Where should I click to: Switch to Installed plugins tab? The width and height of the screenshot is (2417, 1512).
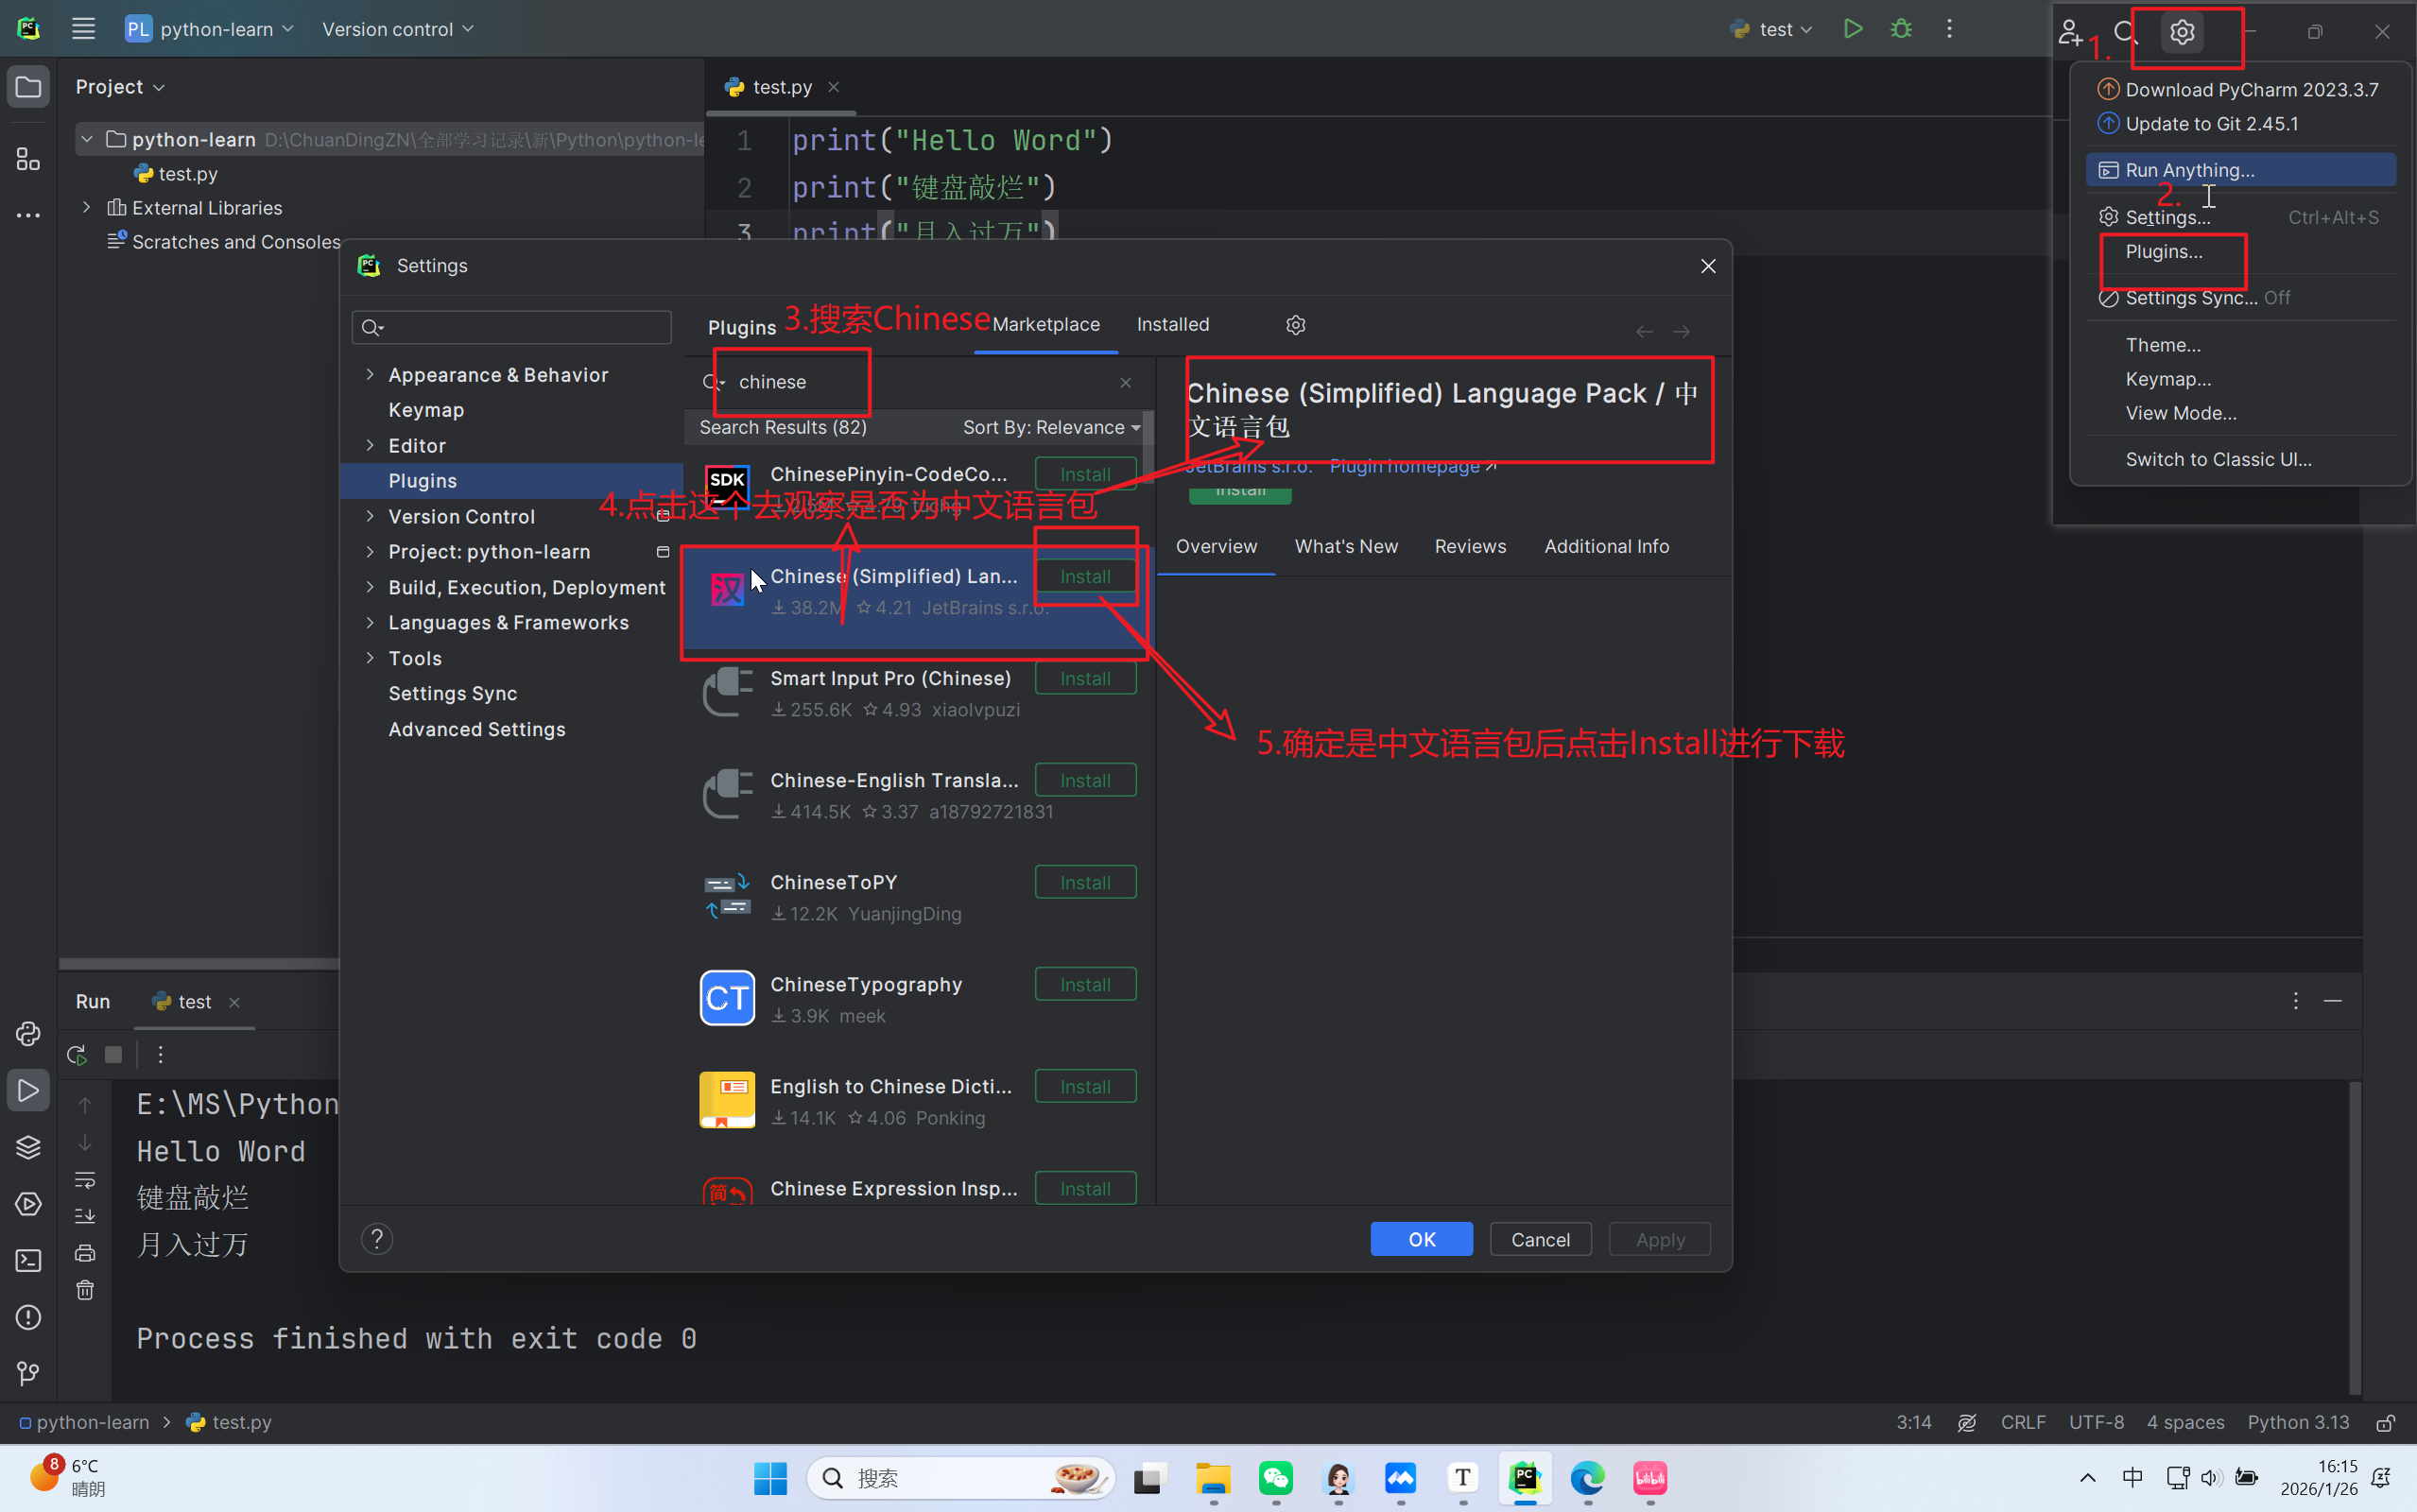[x=1172, y=325]
